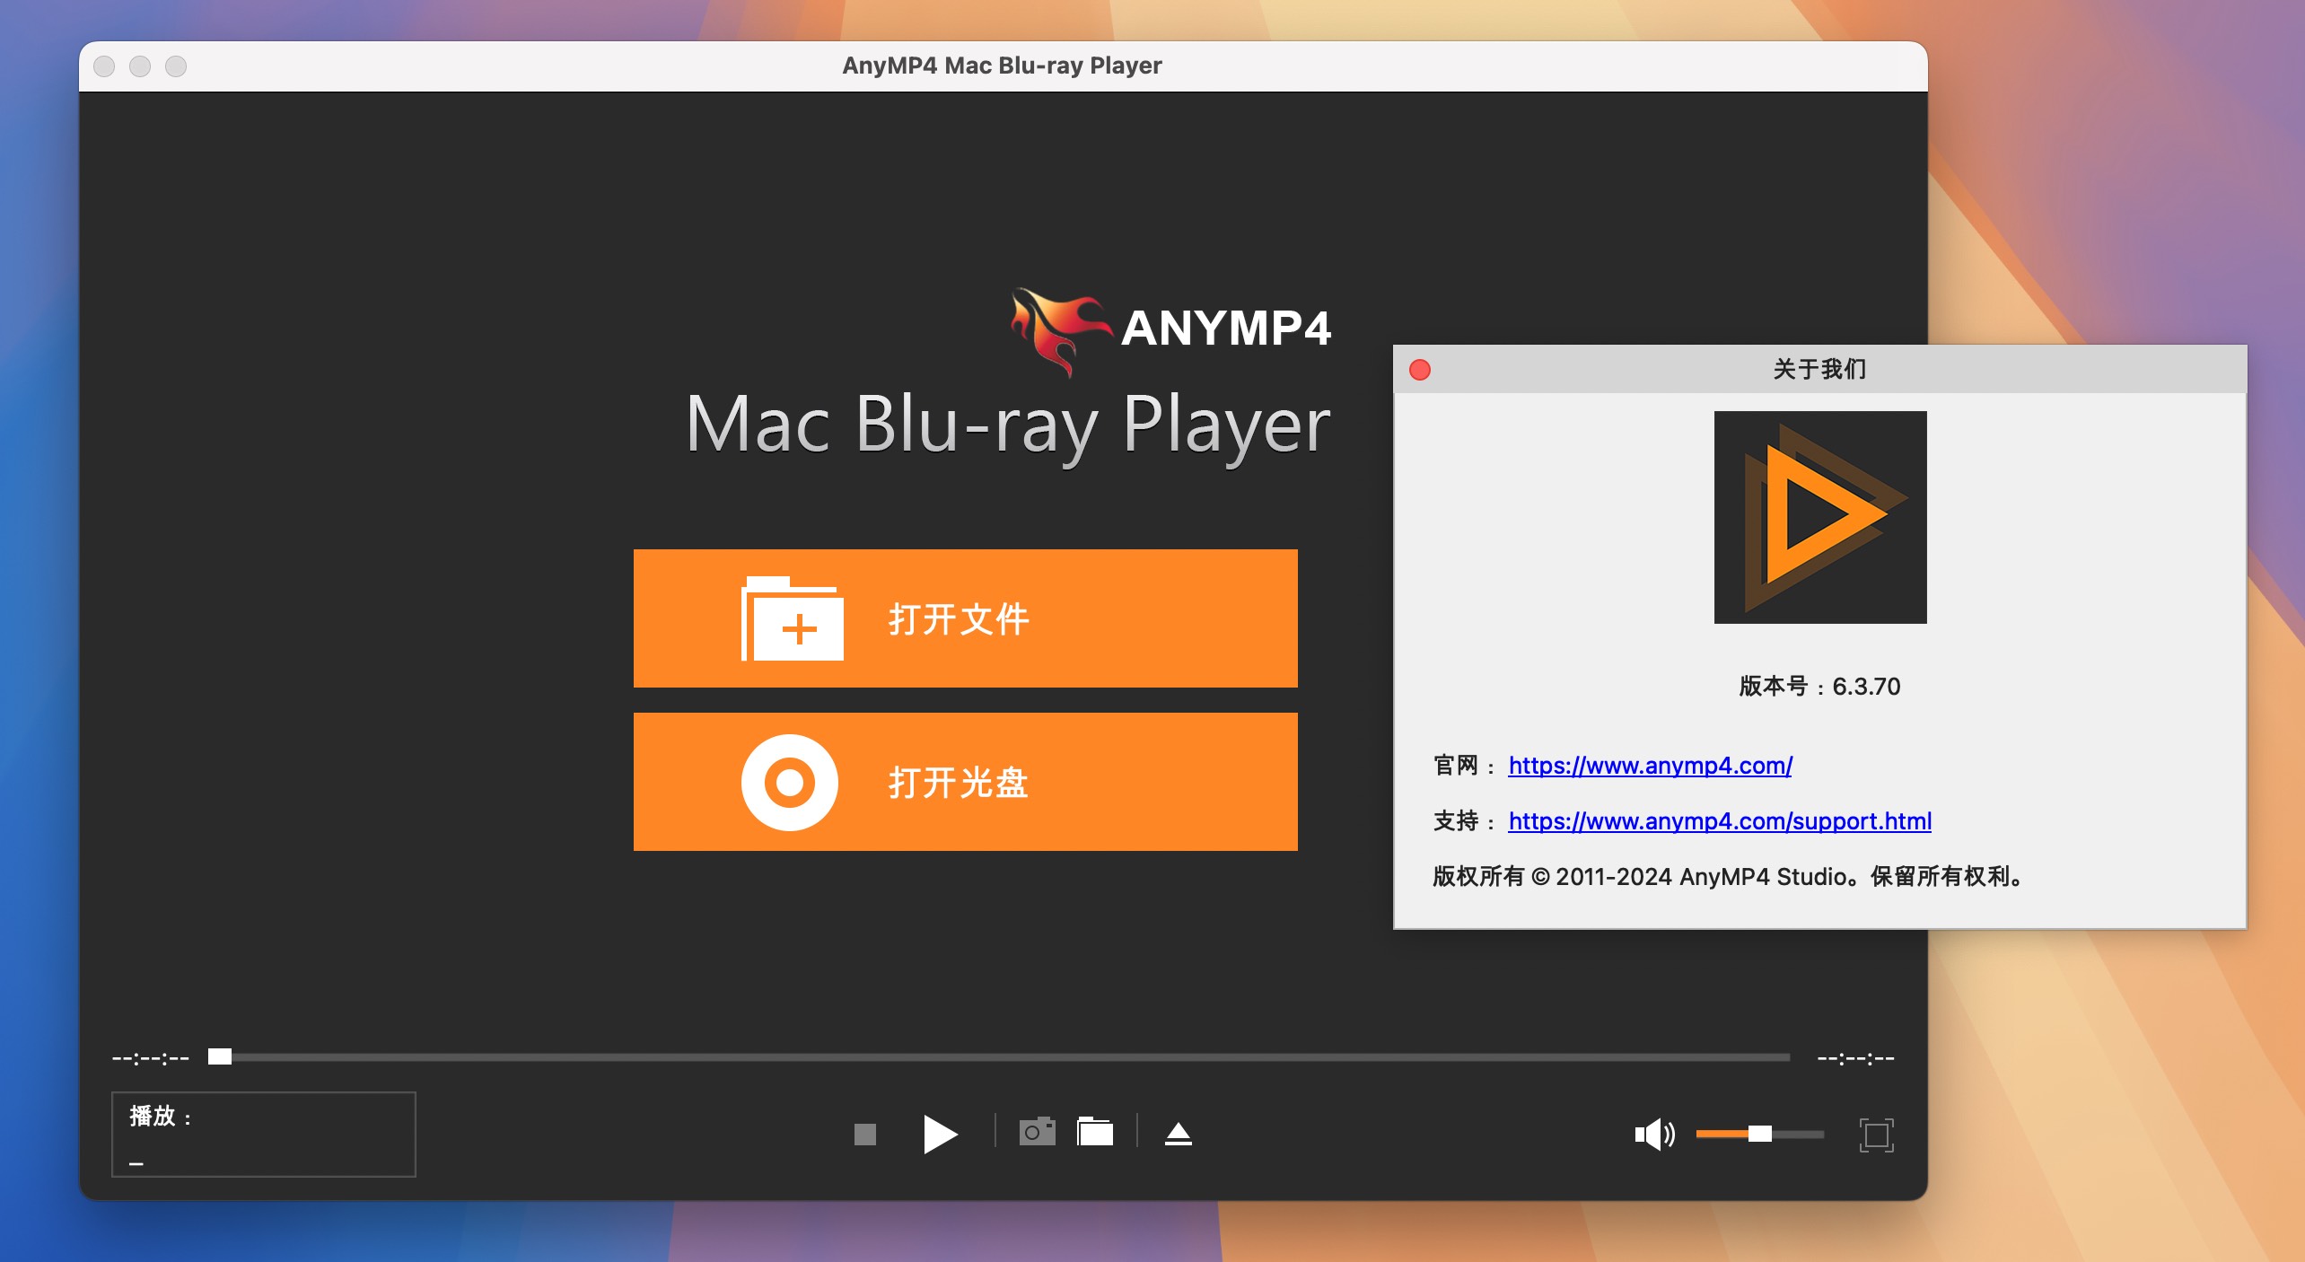Enter fullscreen with the fullscreen icon
Image resolution: width=2305 pixels, height=1262 pixels.
click(1876, 1135)
